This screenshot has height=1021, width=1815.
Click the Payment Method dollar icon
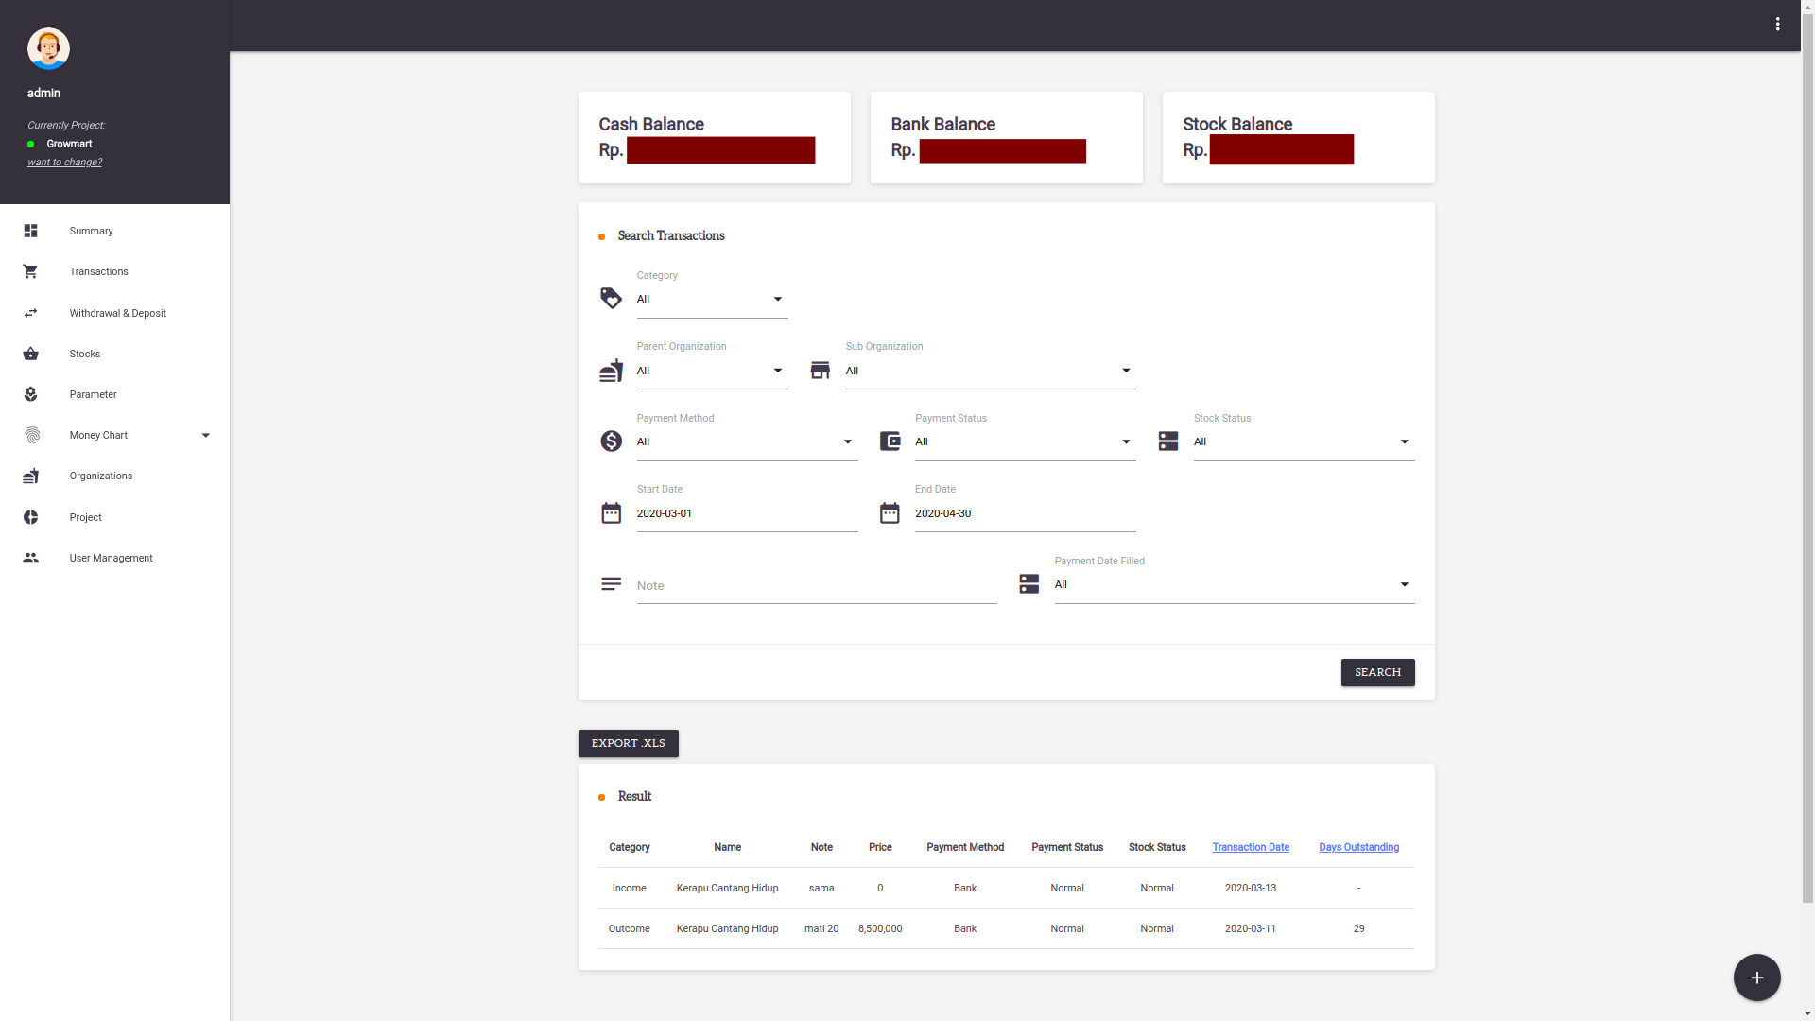point(612,441)
